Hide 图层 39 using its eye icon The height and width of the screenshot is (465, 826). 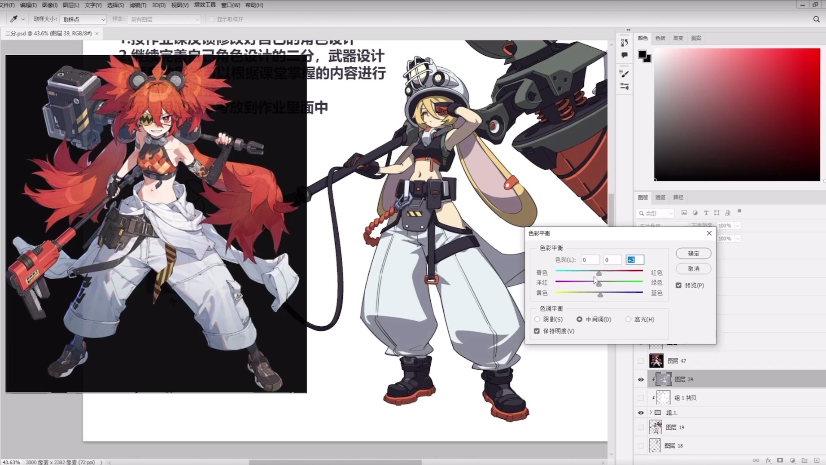point(641,380)
